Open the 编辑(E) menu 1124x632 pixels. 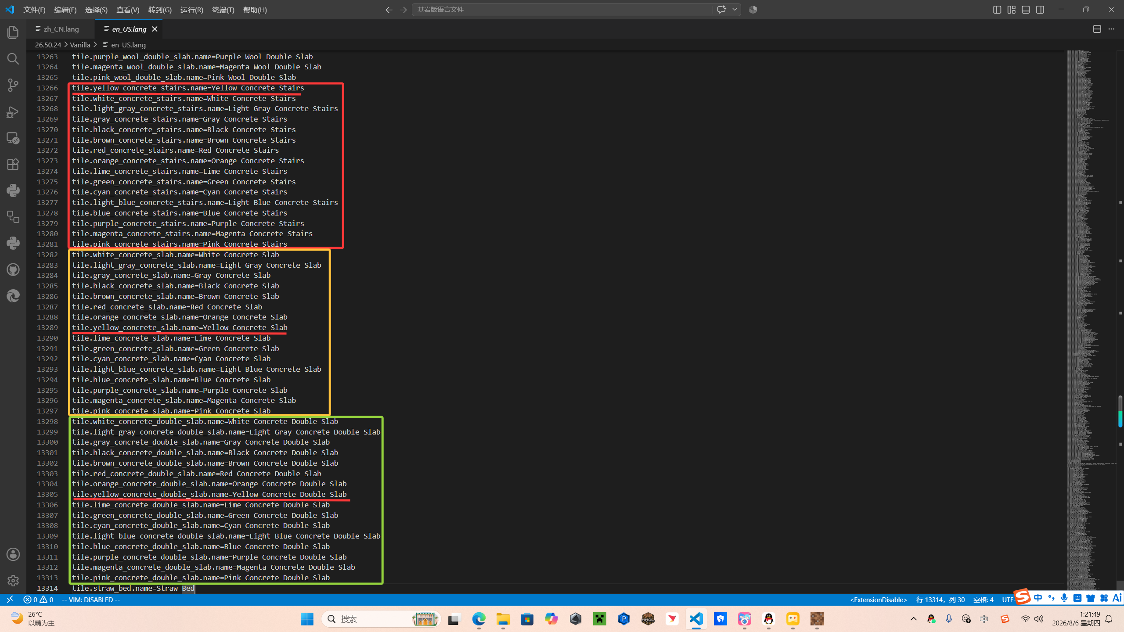65,10
